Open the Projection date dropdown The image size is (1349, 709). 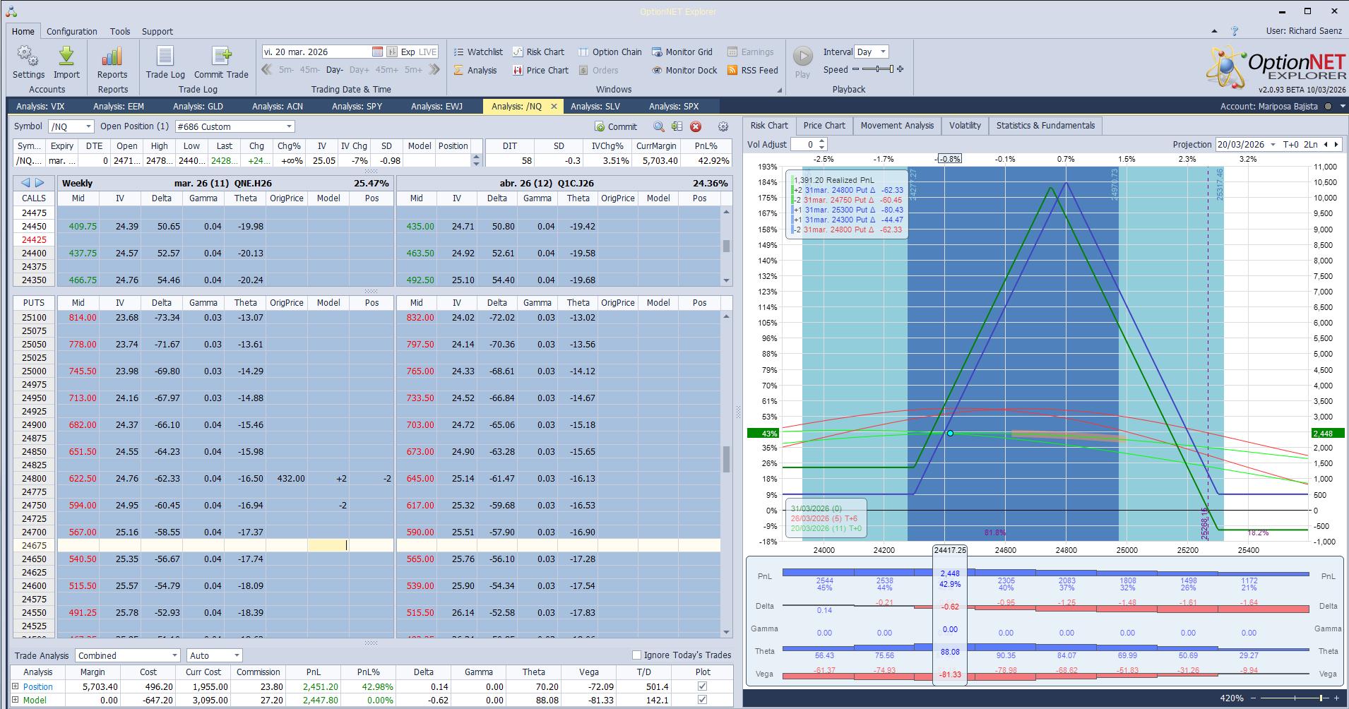click(1273, 144)
